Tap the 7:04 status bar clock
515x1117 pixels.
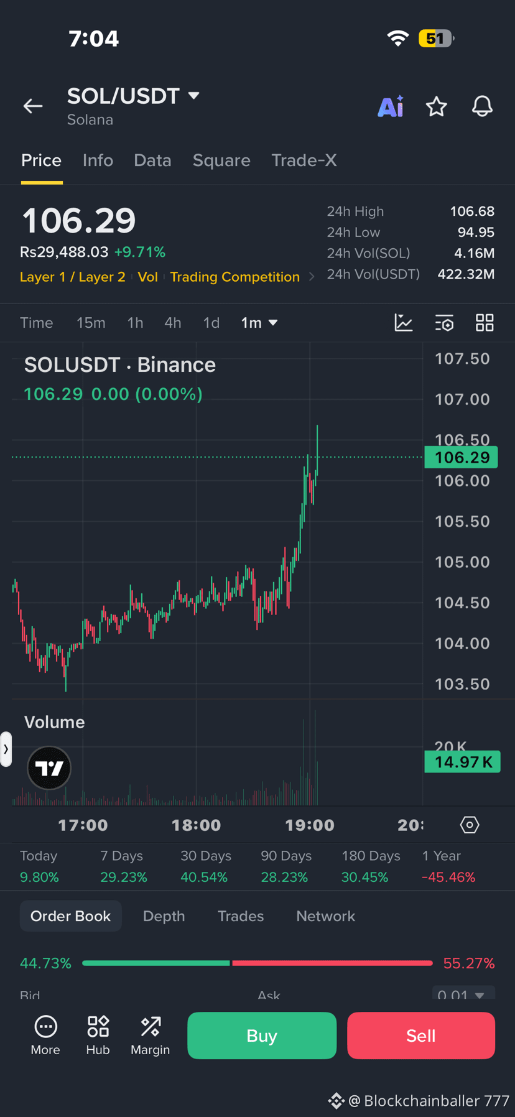tap(94, 39)
